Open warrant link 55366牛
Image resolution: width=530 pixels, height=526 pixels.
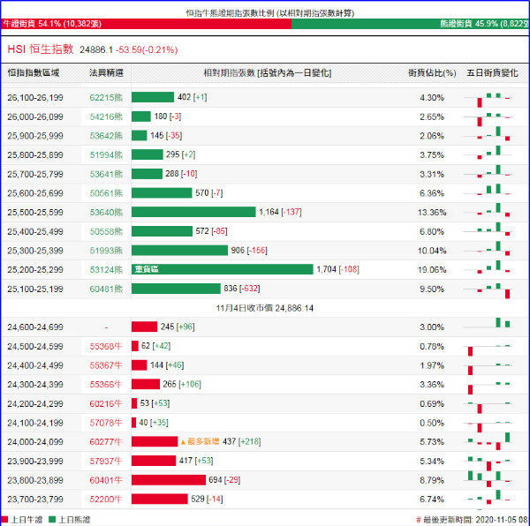(106, 385)
